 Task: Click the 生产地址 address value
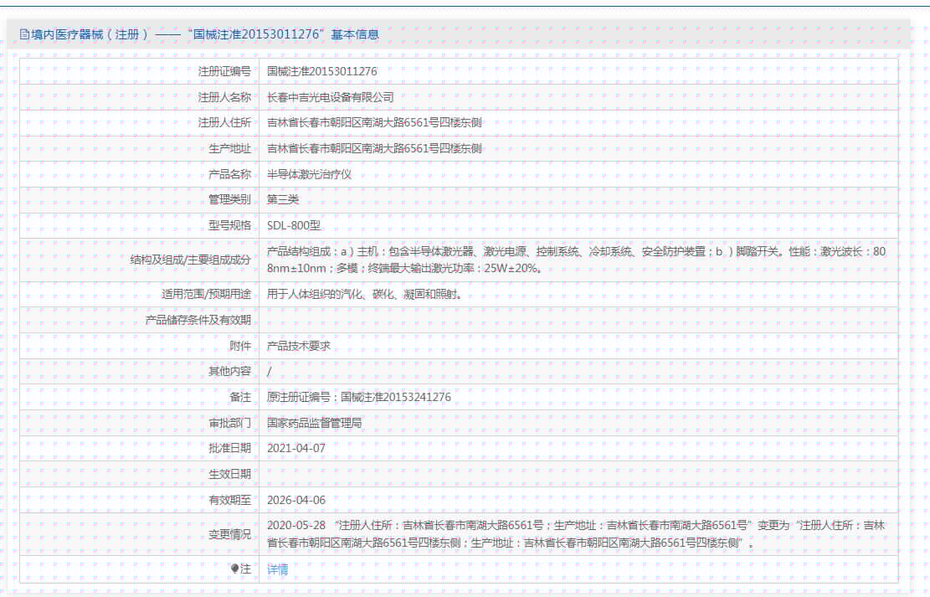pos(374,148)
